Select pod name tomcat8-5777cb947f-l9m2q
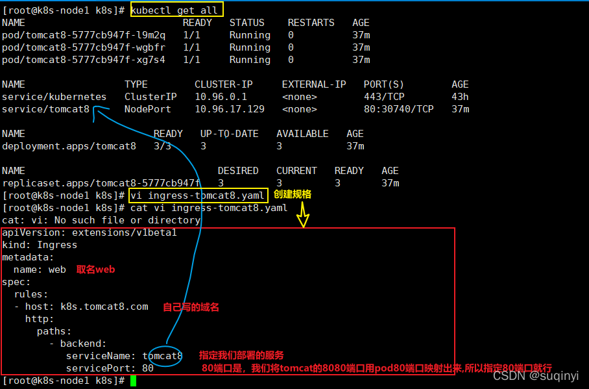Image resolution: width=589 pixels, height=389 pixels. tap(84, 35)
